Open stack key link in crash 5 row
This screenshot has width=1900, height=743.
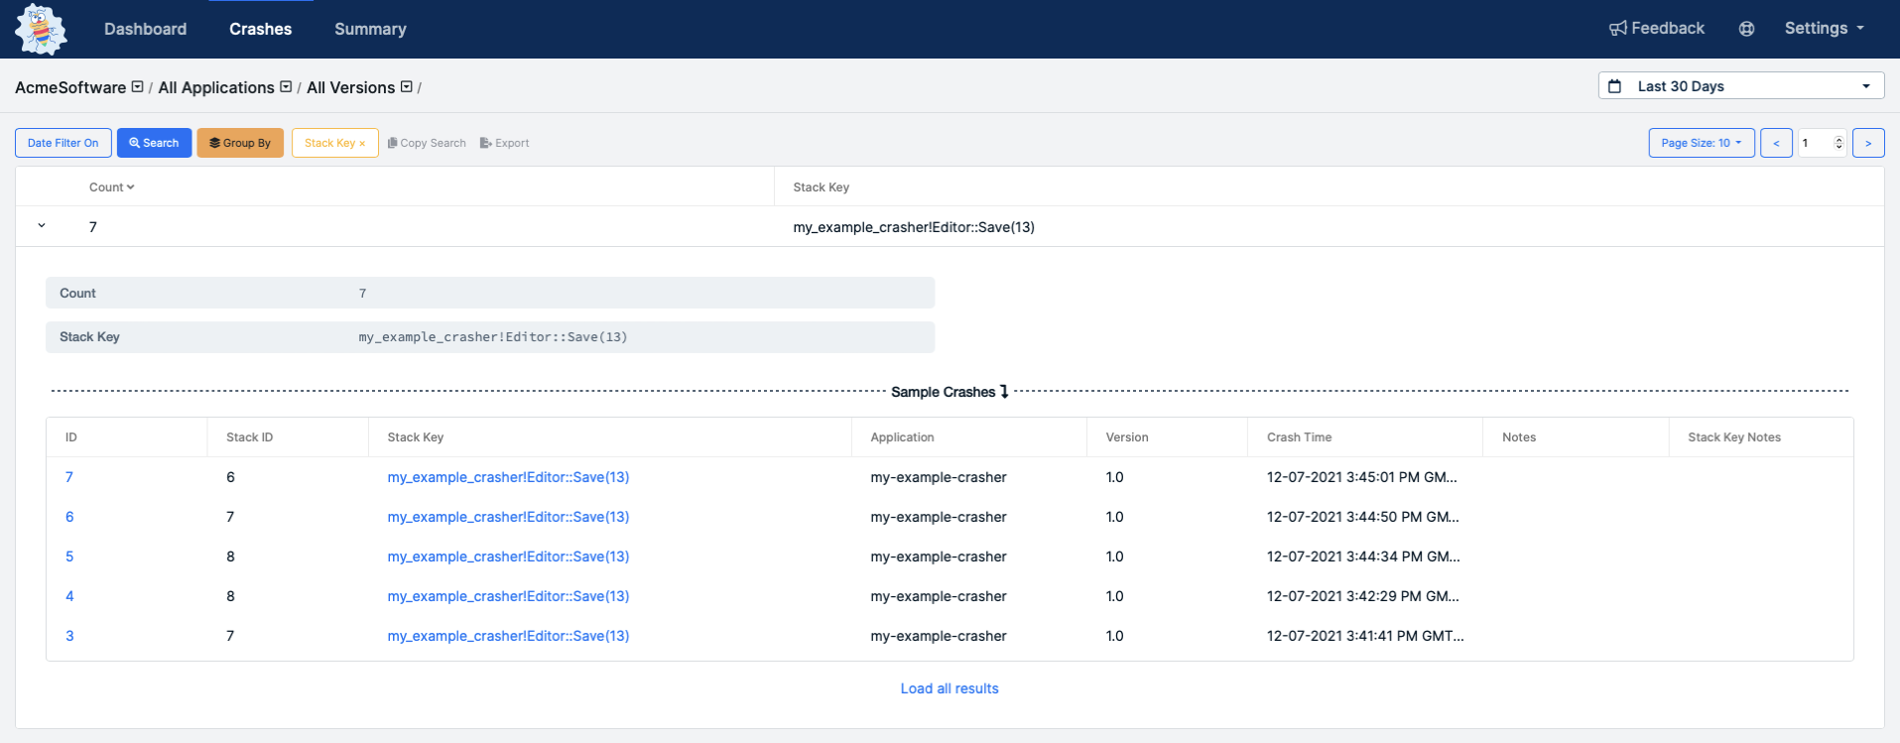coord(508,557)
